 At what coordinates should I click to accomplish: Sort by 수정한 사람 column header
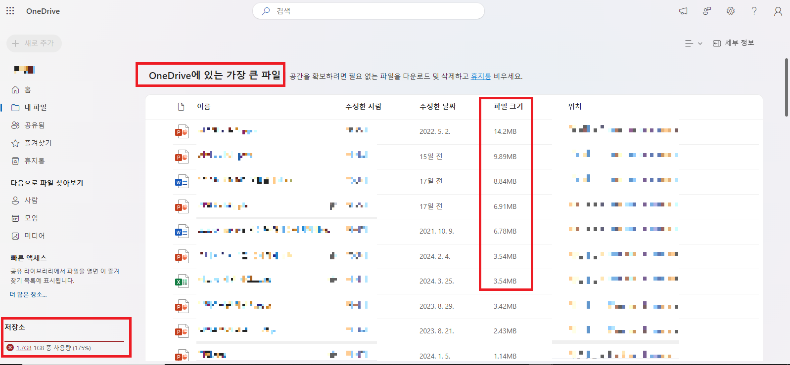[x=364, y=106]
